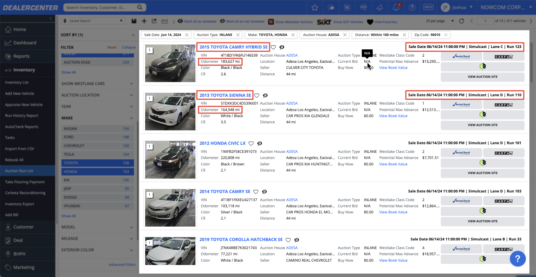Image resolution: width=536 pixels, height=277 pixels.
Task: Remove the Sale Date Jun 14, 2024 filter chip
Action: 187,35
